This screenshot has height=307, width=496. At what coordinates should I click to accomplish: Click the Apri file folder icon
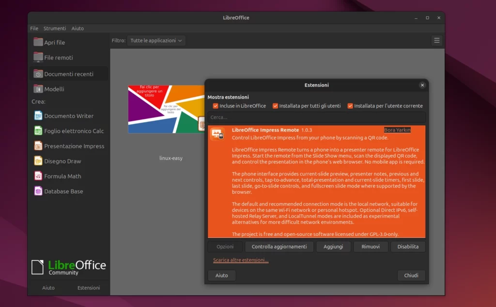(38, 42)
